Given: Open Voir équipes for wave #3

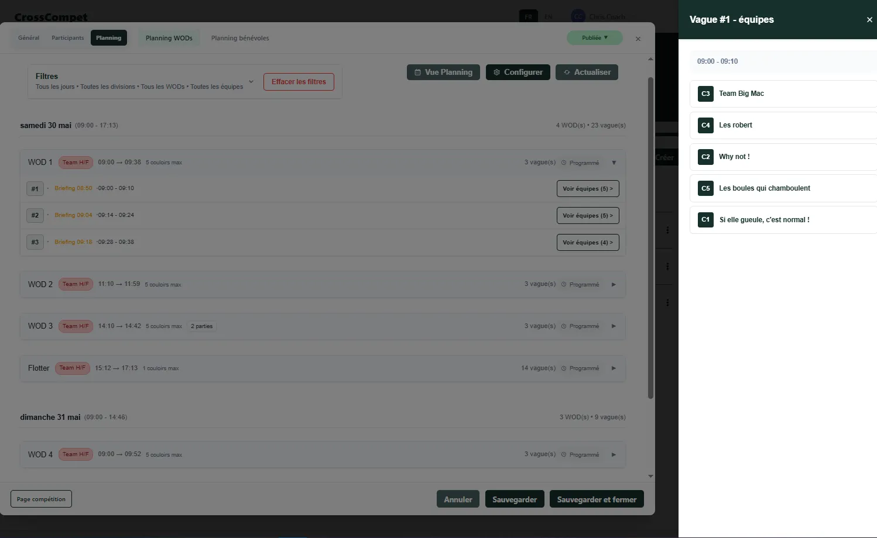Looking at the screenshot, I should (587, 242).
